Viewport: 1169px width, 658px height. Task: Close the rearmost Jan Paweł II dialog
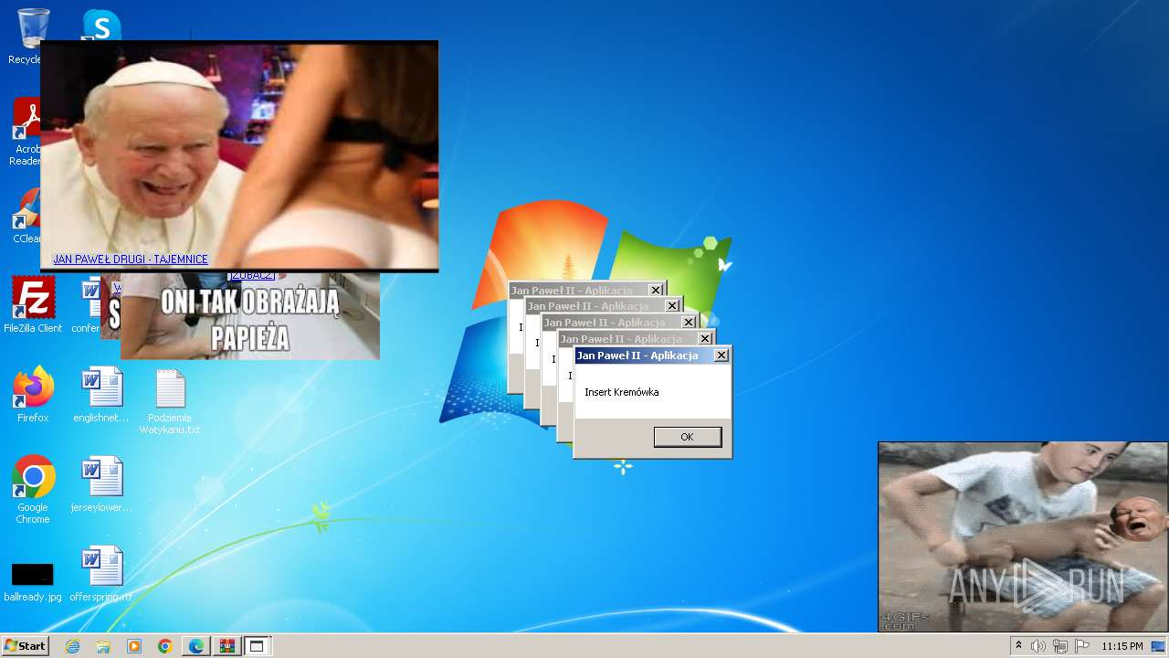pos(656,291)
